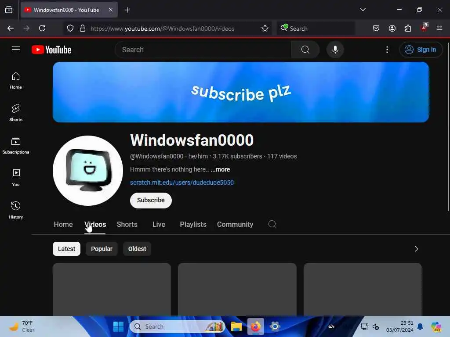Viewport: 450px width, 337px height.
Task: Open Settings gear in taskbar
Action: pyautogui.click(x=275, y=326)
